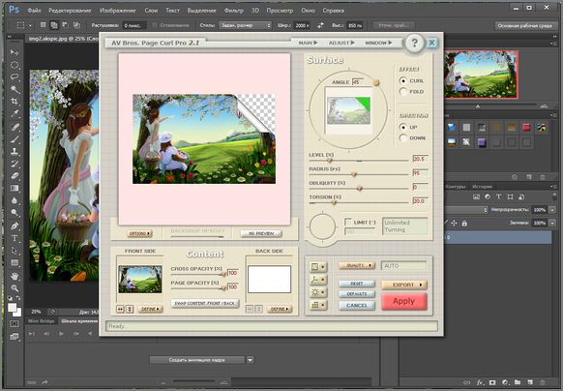The width and height of the screenshot is (563, 391).
Task: Open the Стиль dropdown 'Задан. размер'
Action: [246, 25]
